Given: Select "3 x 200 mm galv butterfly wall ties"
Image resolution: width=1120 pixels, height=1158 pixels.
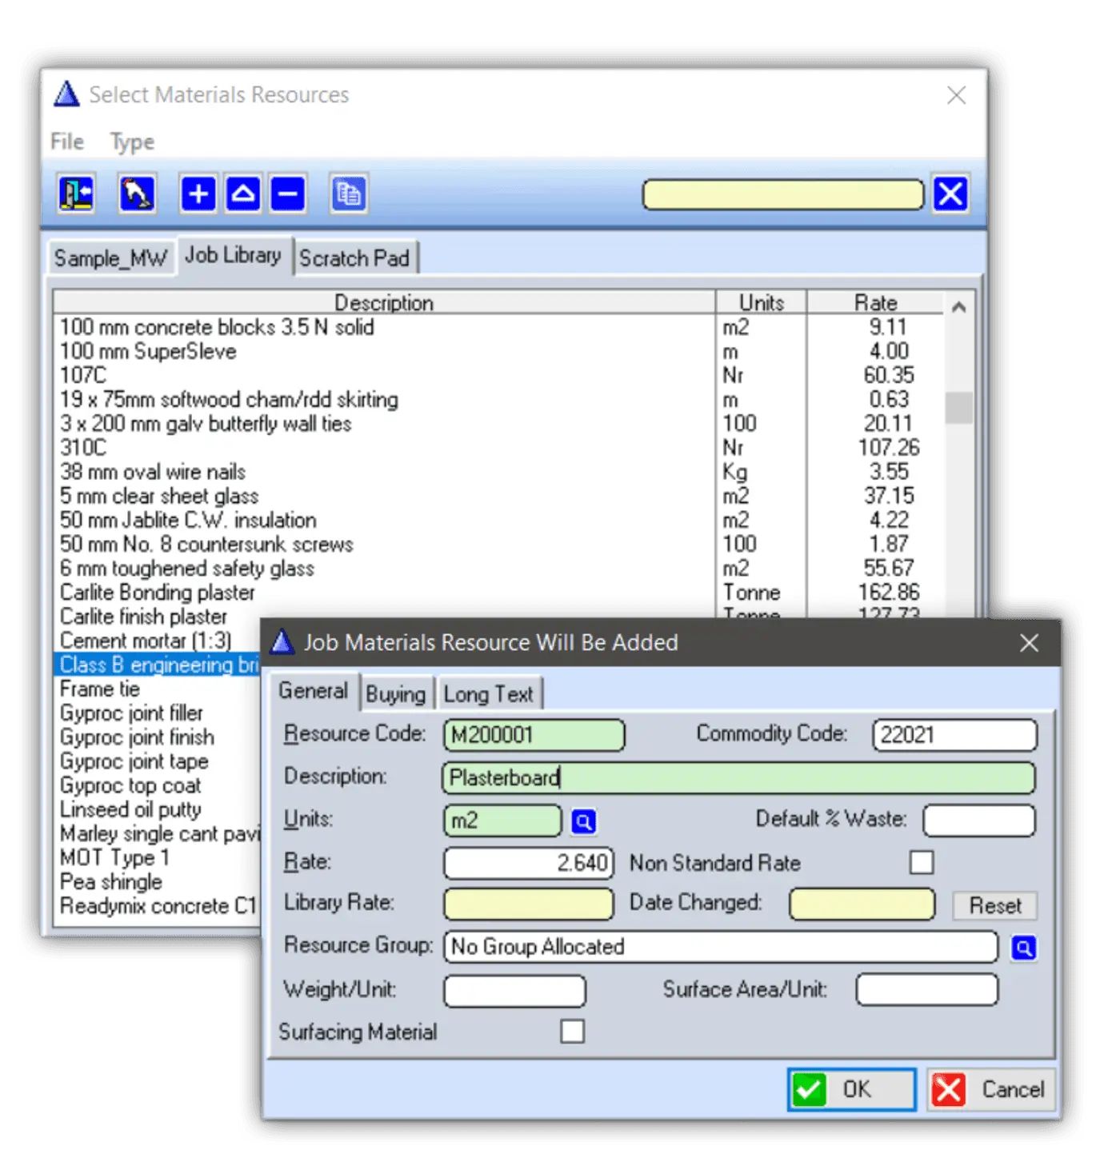Looking at the screenshot, I should click(x=500, y=423).
